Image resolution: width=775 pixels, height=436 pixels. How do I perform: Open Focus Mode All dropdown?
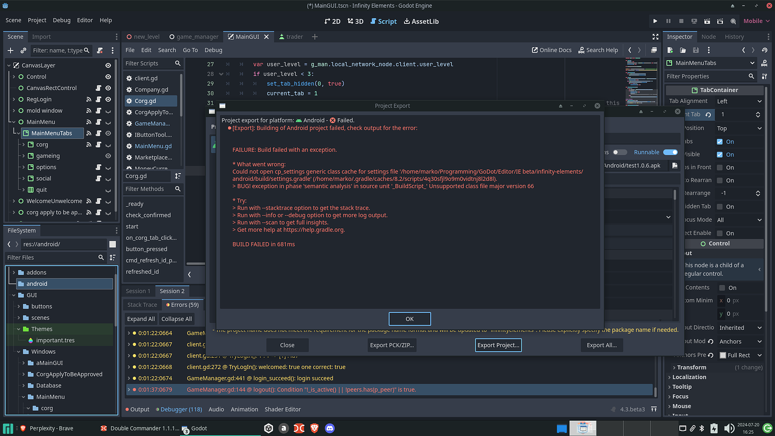739,220
